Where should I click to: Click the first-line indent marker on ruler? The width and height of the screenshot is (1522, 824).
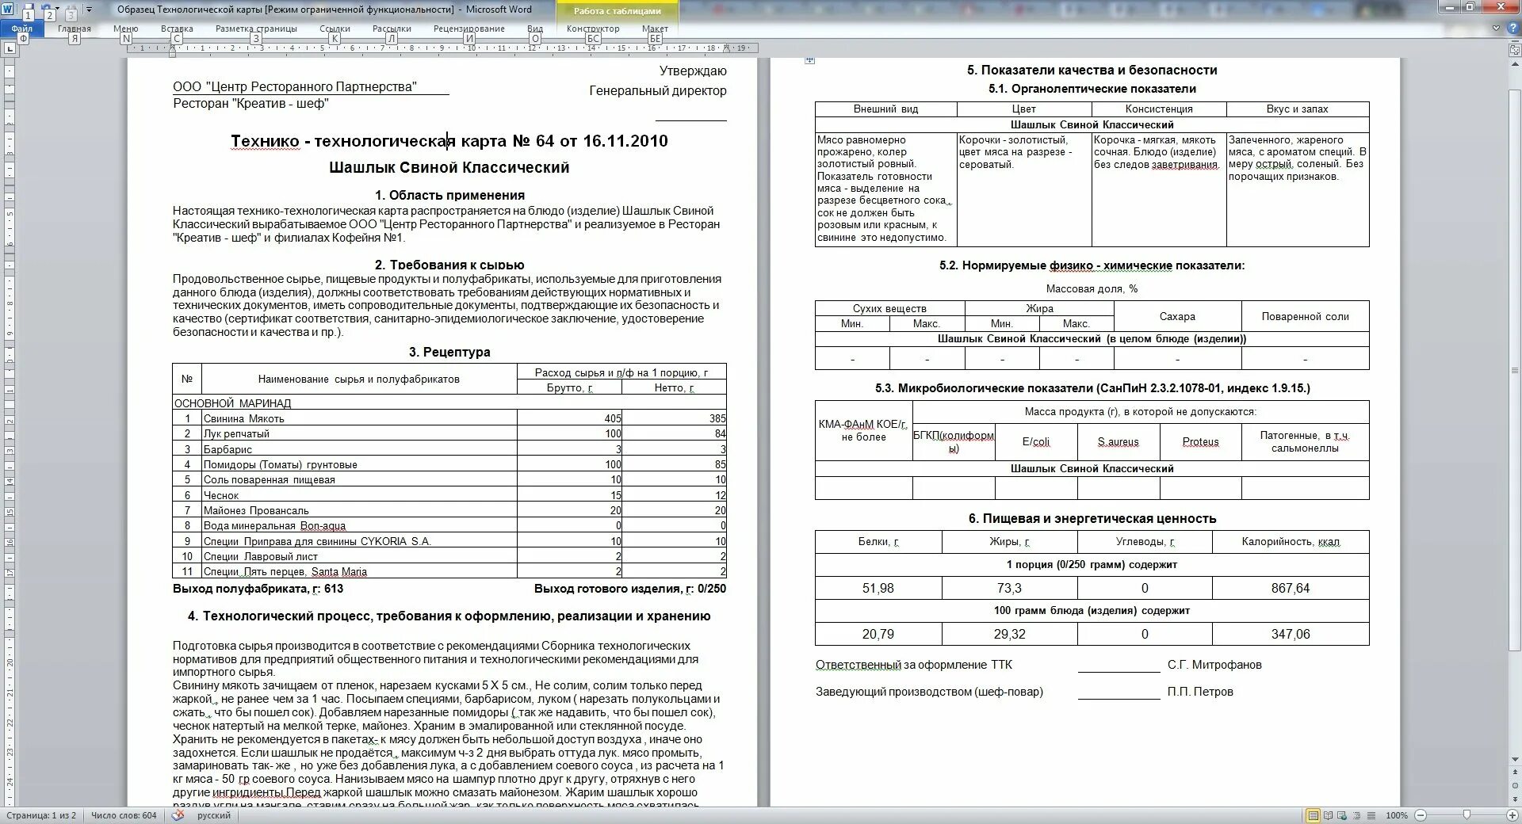[173, 44]
